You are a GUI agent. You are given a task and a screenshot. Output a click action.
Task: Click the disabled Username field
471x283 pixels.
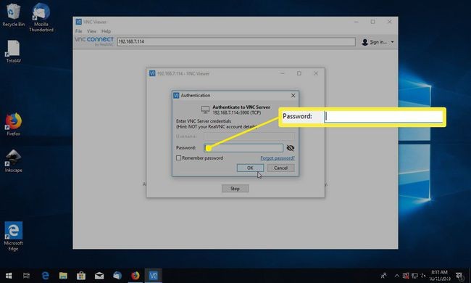[x=249, y=136]
